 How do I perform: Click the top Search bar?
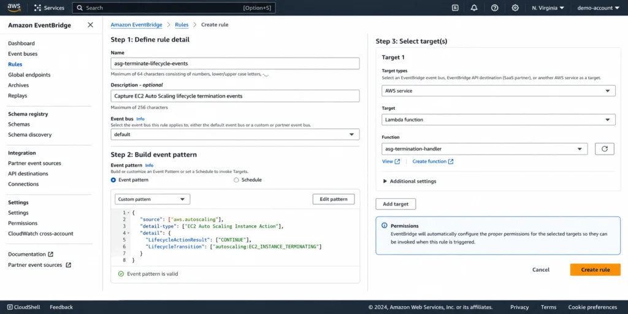pos(174,7)
